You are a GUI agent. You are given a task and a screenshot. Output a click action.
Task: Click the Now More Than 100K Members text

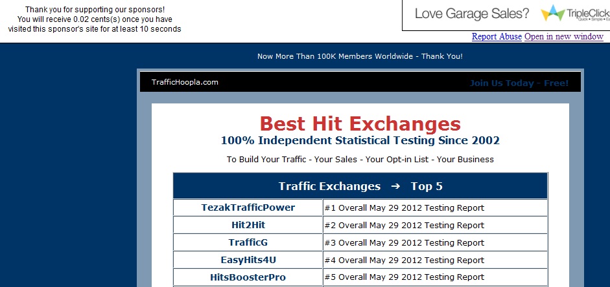[x=360, y=56]
